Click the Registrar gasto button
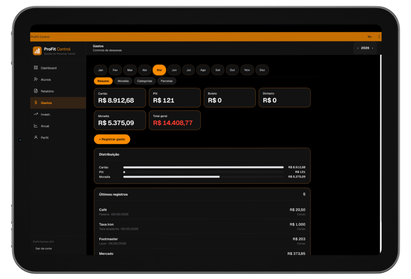This screenshot has height=279, width=411. [x=112, y=139]
